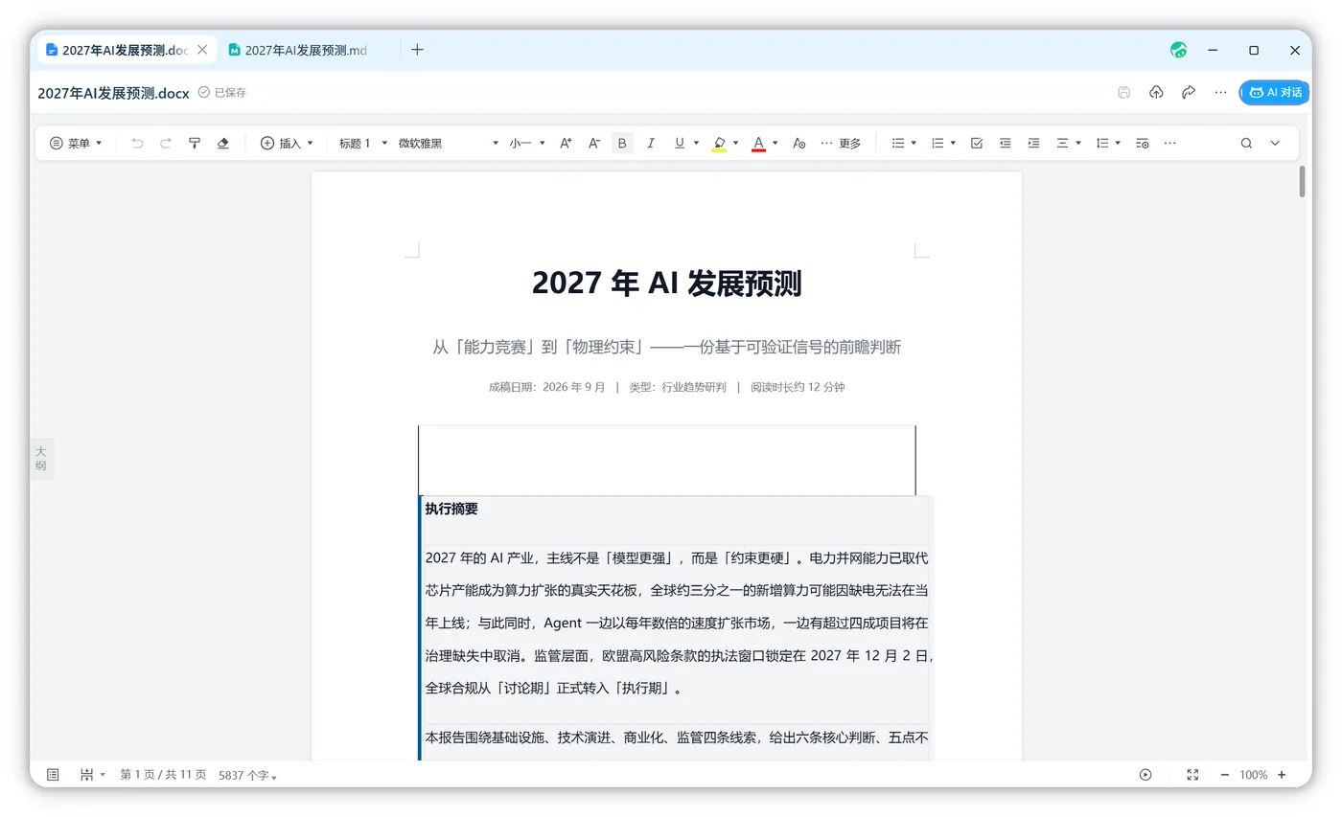Collapse the toolbar with the chevron
Image resolution: width=1342 pixels, height=817 pixels.
click(x=1275, y=143)
